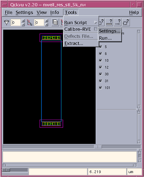Image resolution: width=144 pixels, height=177 pixels.
Task: Toggle layer 31 checkbox
Action: click(x=101, y=81)
